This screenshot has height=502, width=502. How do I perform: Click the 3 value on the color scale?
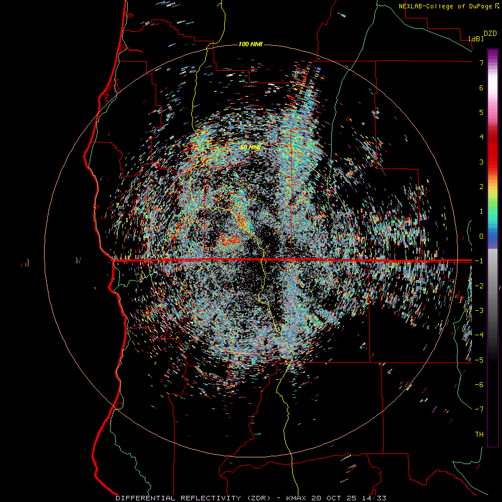[481, 162]
